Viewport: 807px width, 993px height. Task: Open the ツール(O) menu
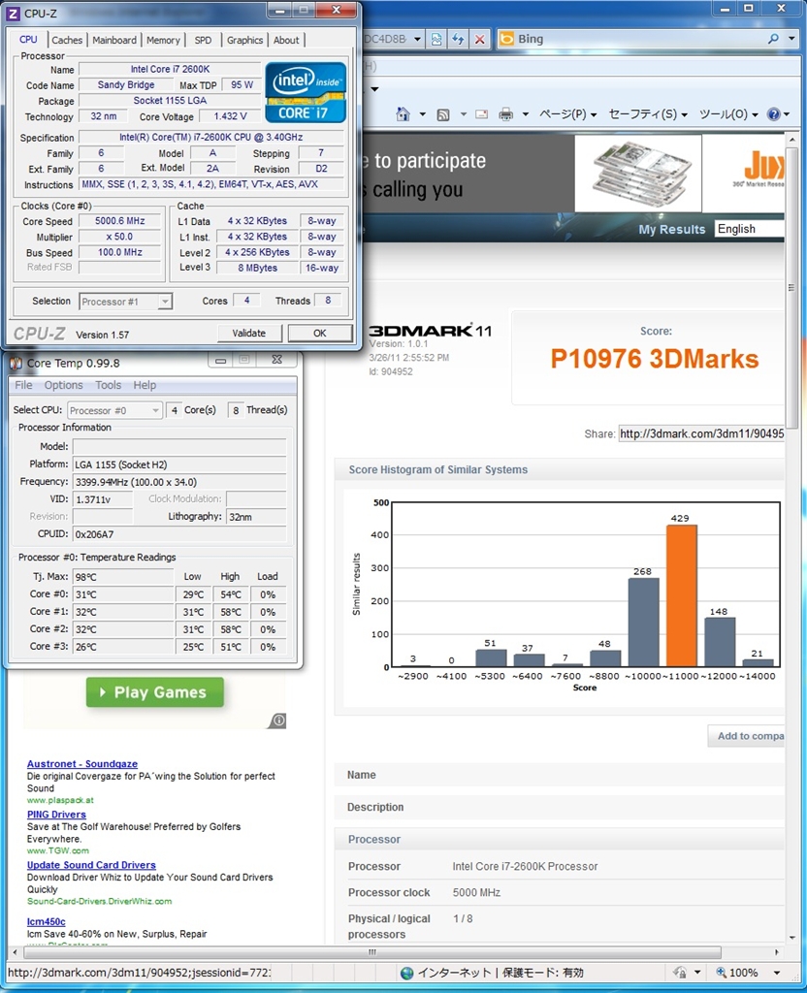click(728, 114)
